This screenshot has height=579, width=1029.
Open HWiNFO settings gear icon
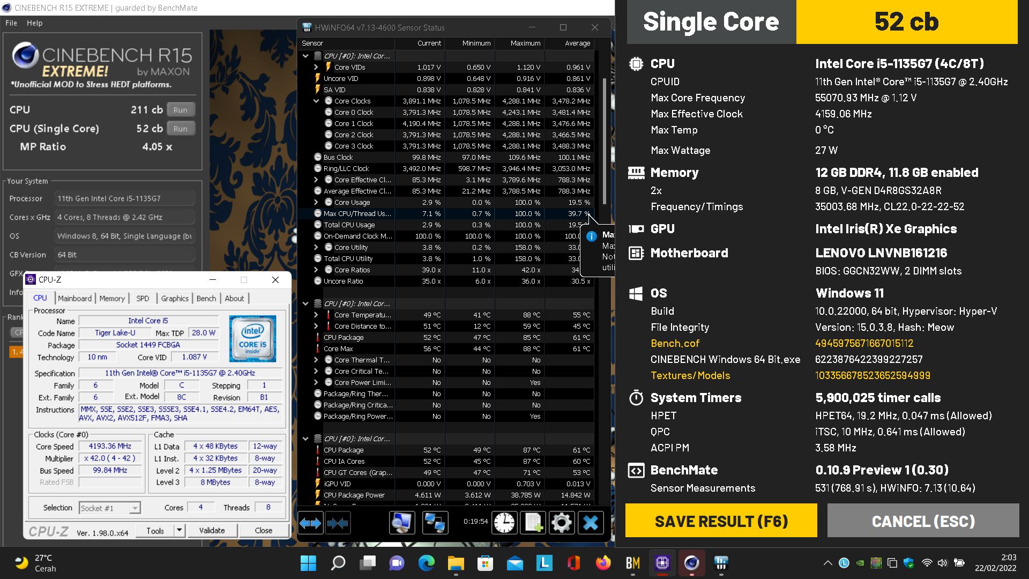coord(562,523)
